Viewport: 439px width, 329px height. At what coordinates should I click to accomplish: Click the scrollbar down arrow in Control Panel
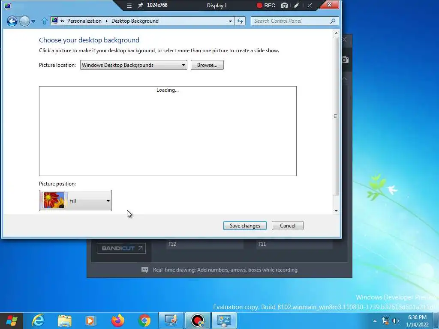(x=336, y=211)
